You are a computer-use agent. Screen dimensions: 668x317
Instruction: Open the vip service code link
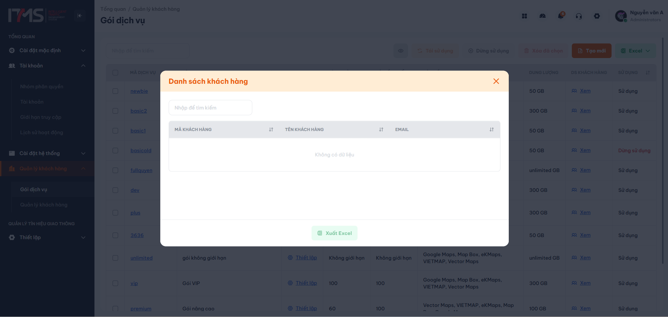[x=134, y=283]
